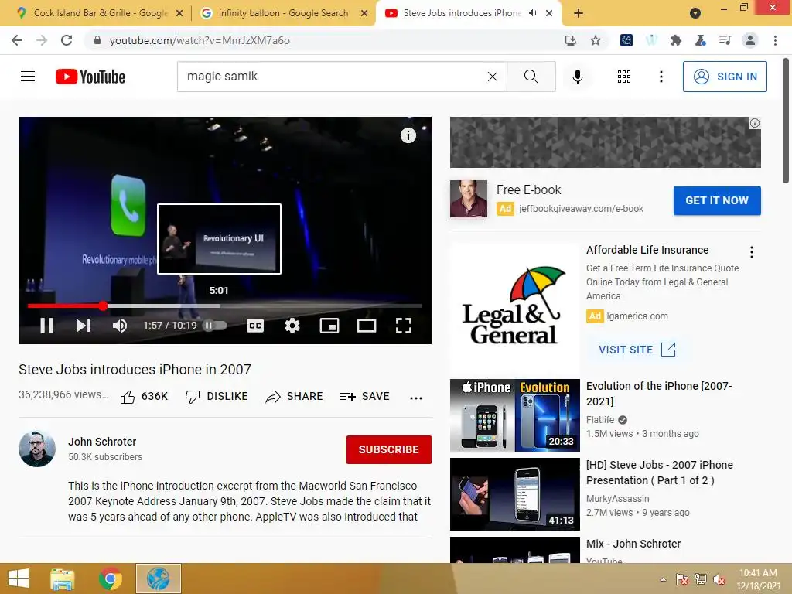Click SHARE under the video

[294, 397]
